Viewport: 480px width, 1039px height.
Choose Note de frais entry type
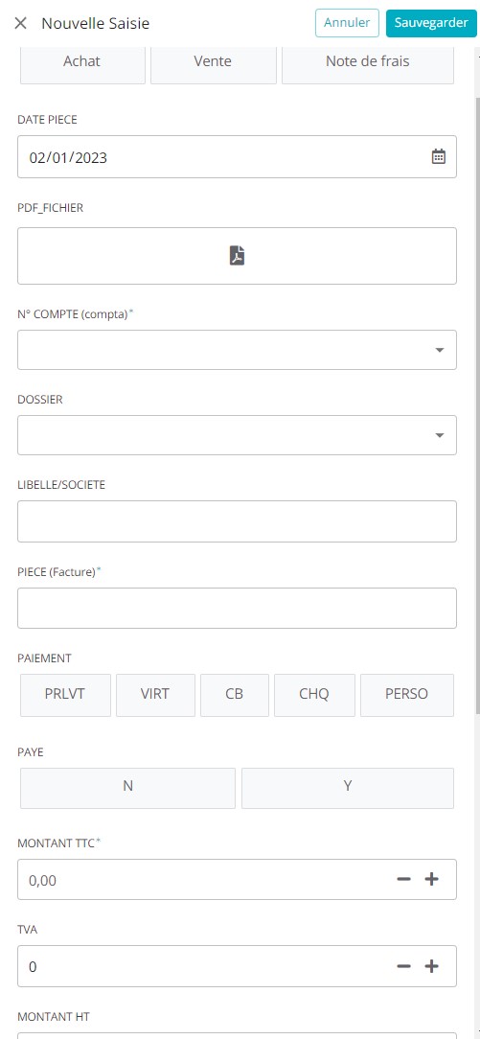[368, 63]
